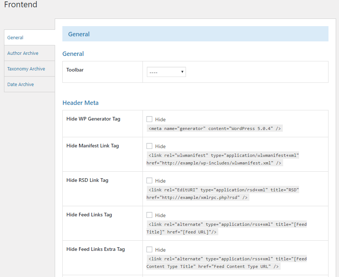Image resolution: width=339 pixels, height=277 pixels.
Task: Click the Frontend page title
Action: [21, 4]
